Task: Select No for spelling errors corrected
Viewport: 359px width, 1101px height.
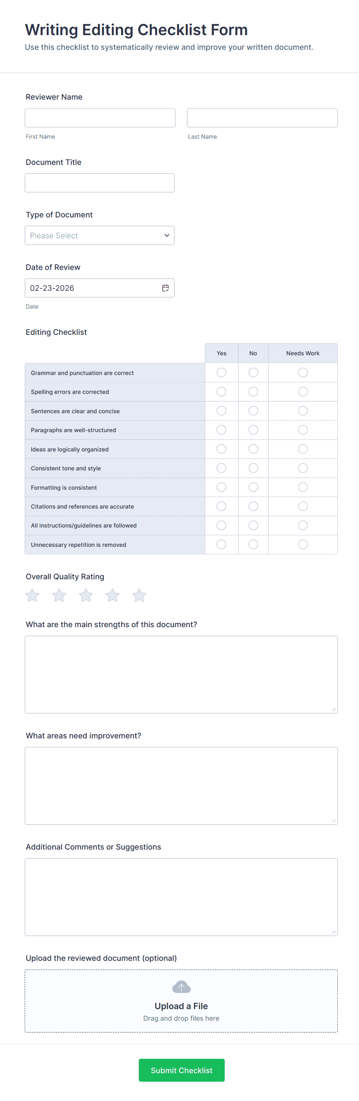Action: 254,392
